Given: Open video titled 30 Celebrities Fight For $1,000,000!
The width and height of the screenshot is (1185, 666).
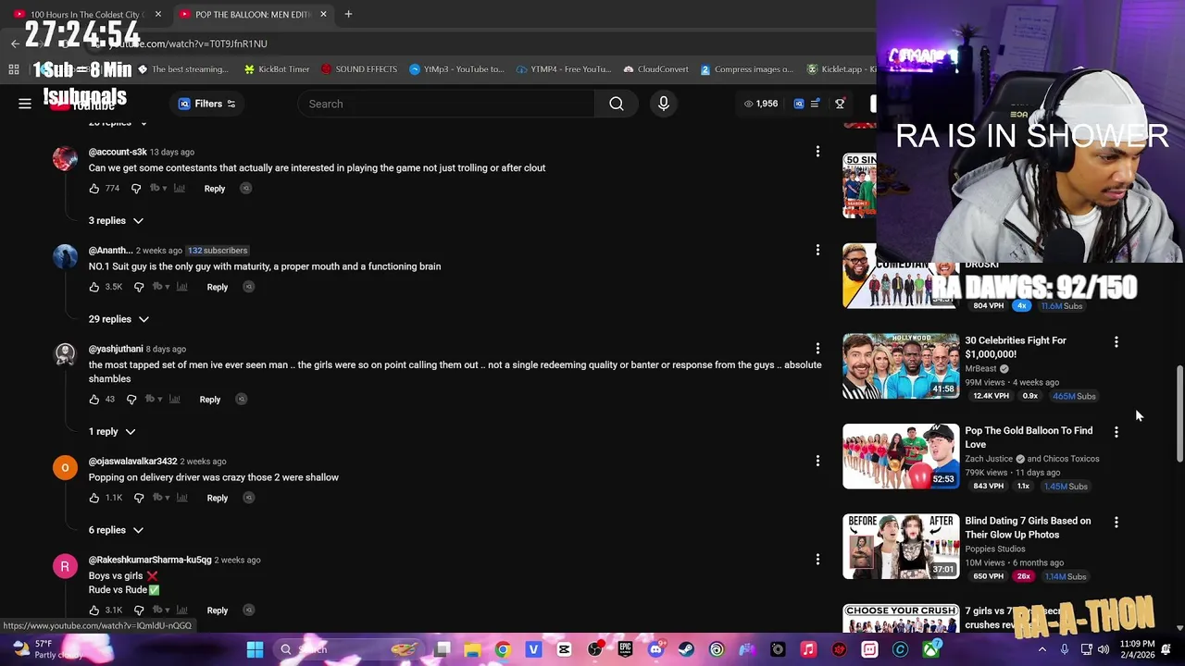Looking at the screenshot, I should 1016,347.
